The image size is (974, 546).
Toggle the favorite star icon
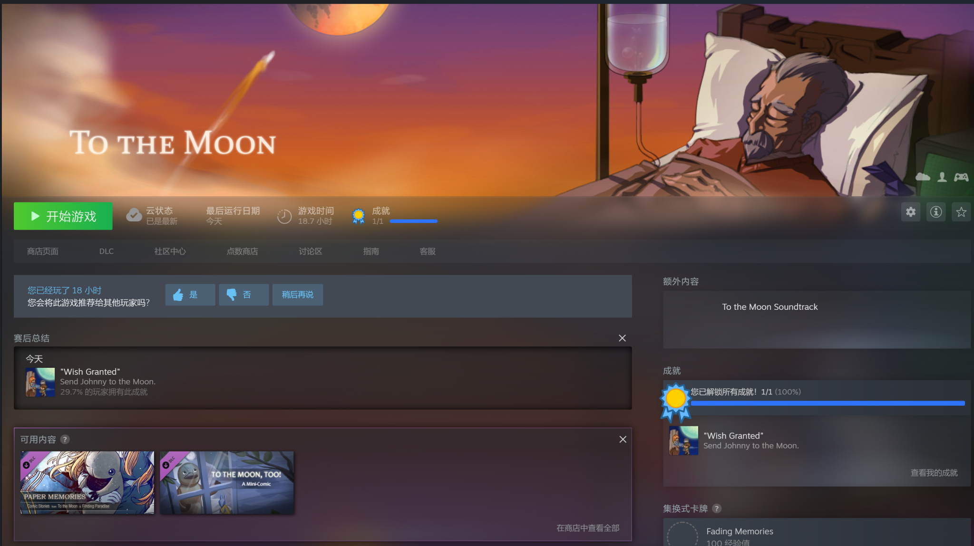(961, 212)
